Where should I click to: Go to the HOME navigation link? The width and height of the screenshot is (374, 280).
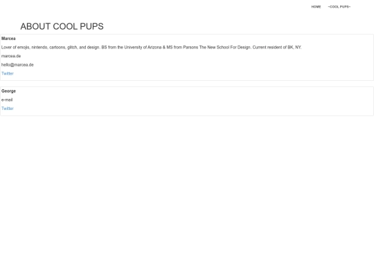click(316, 7)
